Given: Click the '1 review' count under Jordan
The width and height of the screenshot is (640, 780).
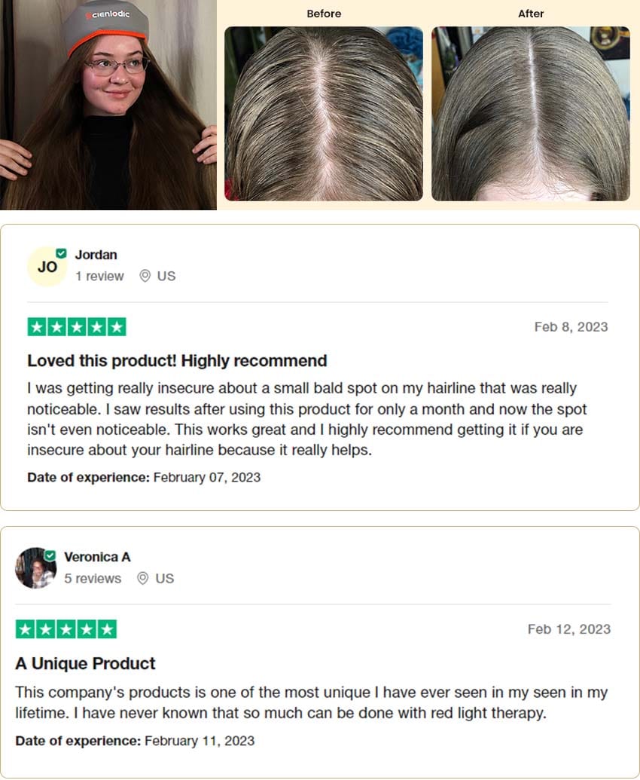Looking at the screenshot, I should point(99,276).
